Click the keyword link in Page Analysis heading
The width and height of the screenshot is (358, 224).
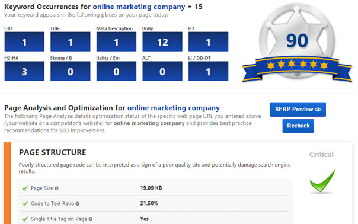coord(174,108)
